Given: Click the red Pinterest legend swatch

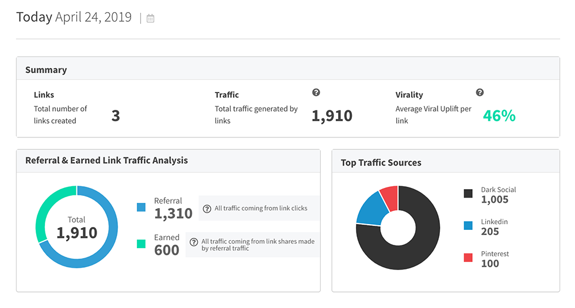Looking at the screenshot, I should coord(468,257).
